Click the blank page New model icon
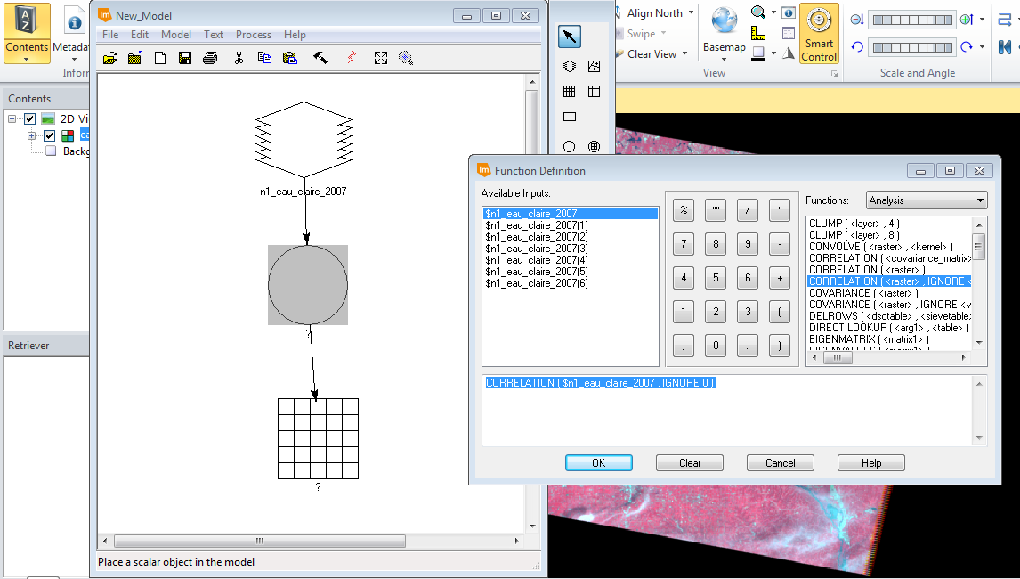 [x=160, y=58]
